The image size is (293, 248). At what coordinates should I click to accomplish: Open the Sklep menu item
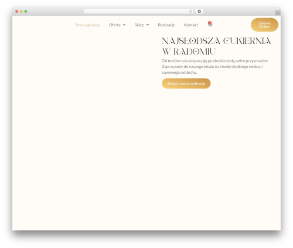coord(139,25)
